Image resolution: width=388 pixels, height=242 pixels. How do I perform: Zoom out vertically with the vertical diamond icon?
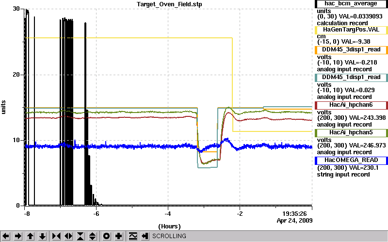point(93,236)
